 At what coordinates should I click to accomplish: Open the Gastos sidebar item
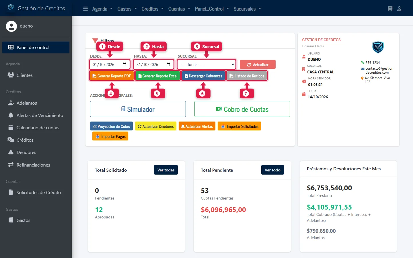[36, 220]
